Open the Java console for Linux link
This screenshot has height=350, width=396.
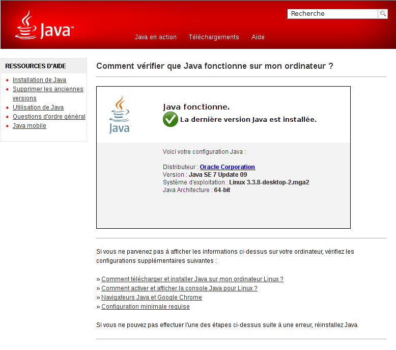179,288
